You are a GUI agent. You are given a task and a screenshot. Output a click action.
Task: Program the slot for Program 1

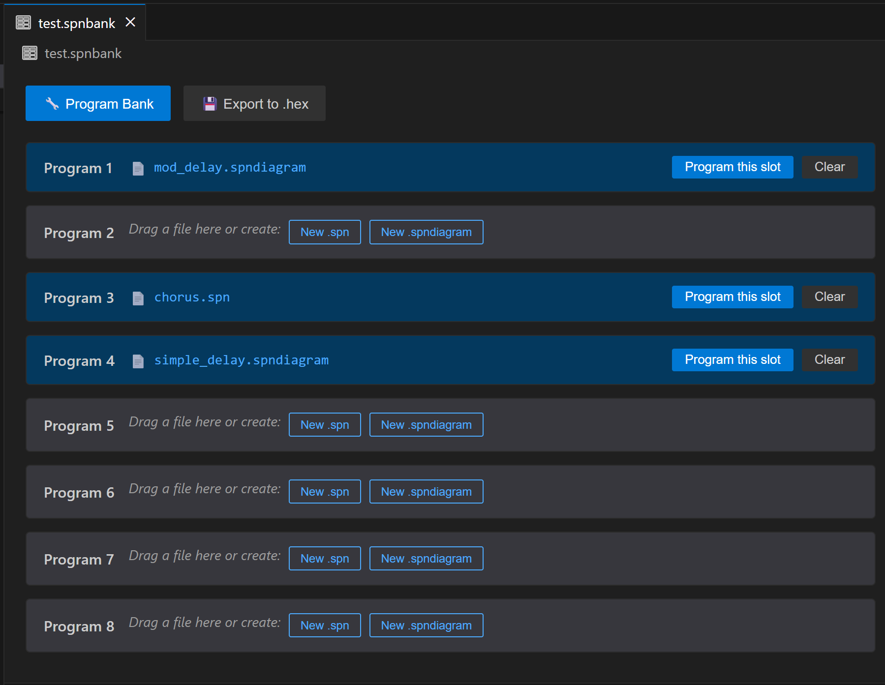(732, 167)
